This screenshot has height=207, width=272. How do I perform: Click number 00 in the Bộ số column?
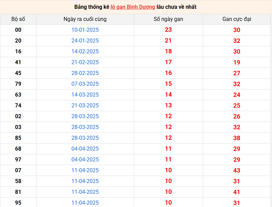pos(18,30)
